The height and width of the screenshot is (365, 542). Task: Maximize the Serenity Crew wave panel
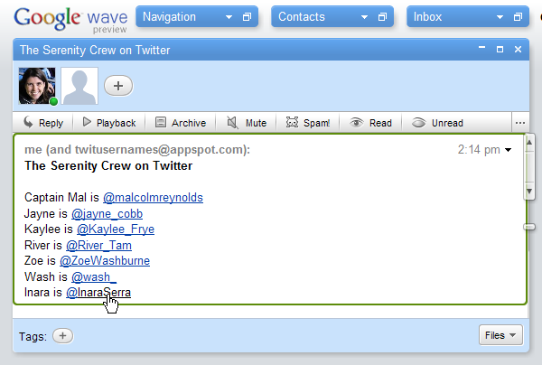tap(500, 50)
